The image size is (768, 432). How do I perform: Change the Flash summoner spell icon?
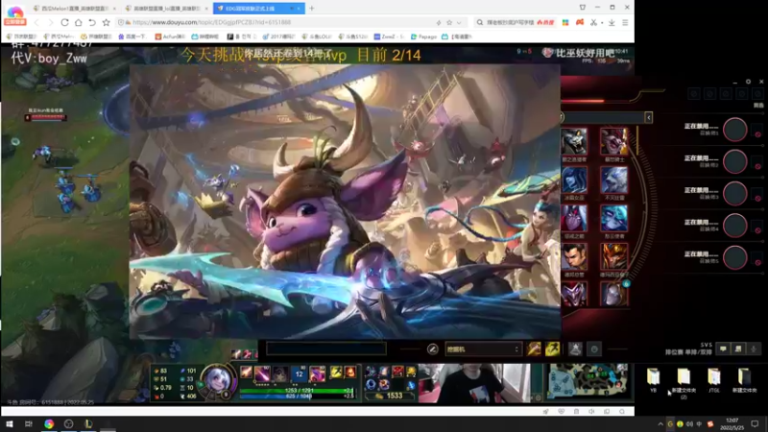point(553,348)
